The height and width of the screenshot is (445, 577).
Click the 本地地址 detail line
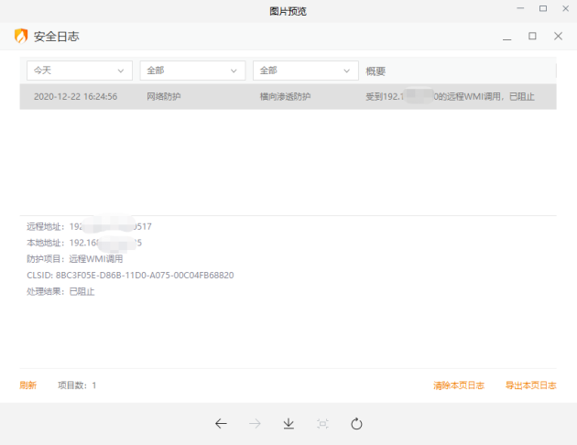[x=84, y=243]
